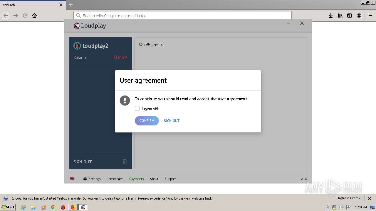The width and height of the screenshot is (376, 211).
Task: Open Internet Explorer from the taskbar
Action: (23, 207)
